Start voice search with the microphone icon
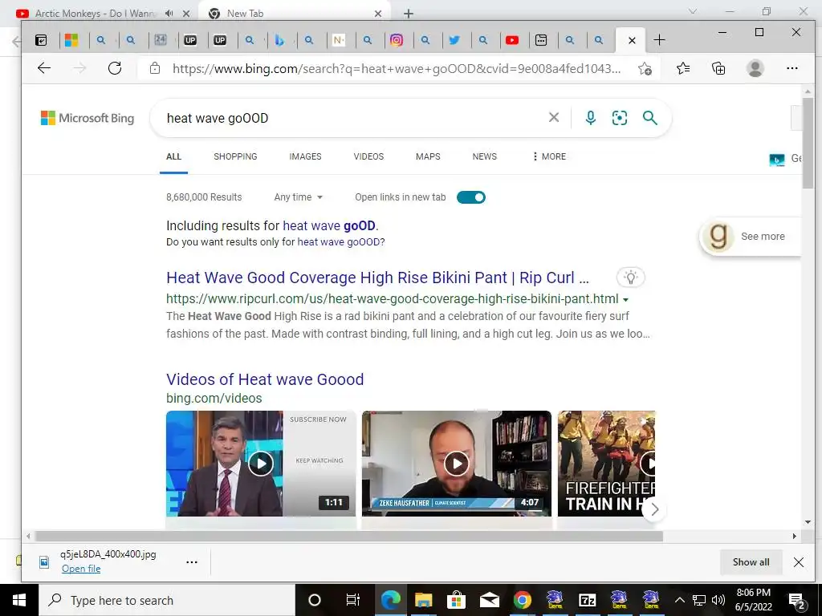822x616 pixels. [590, 118]
